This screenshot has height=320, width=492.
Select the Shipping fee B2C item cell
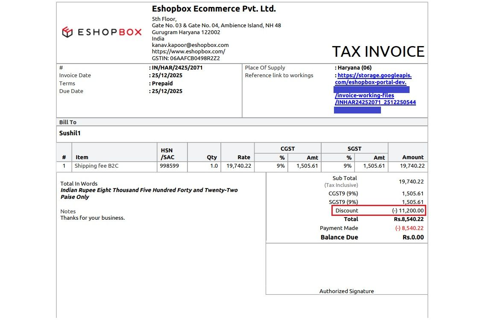tap(97, 166)
